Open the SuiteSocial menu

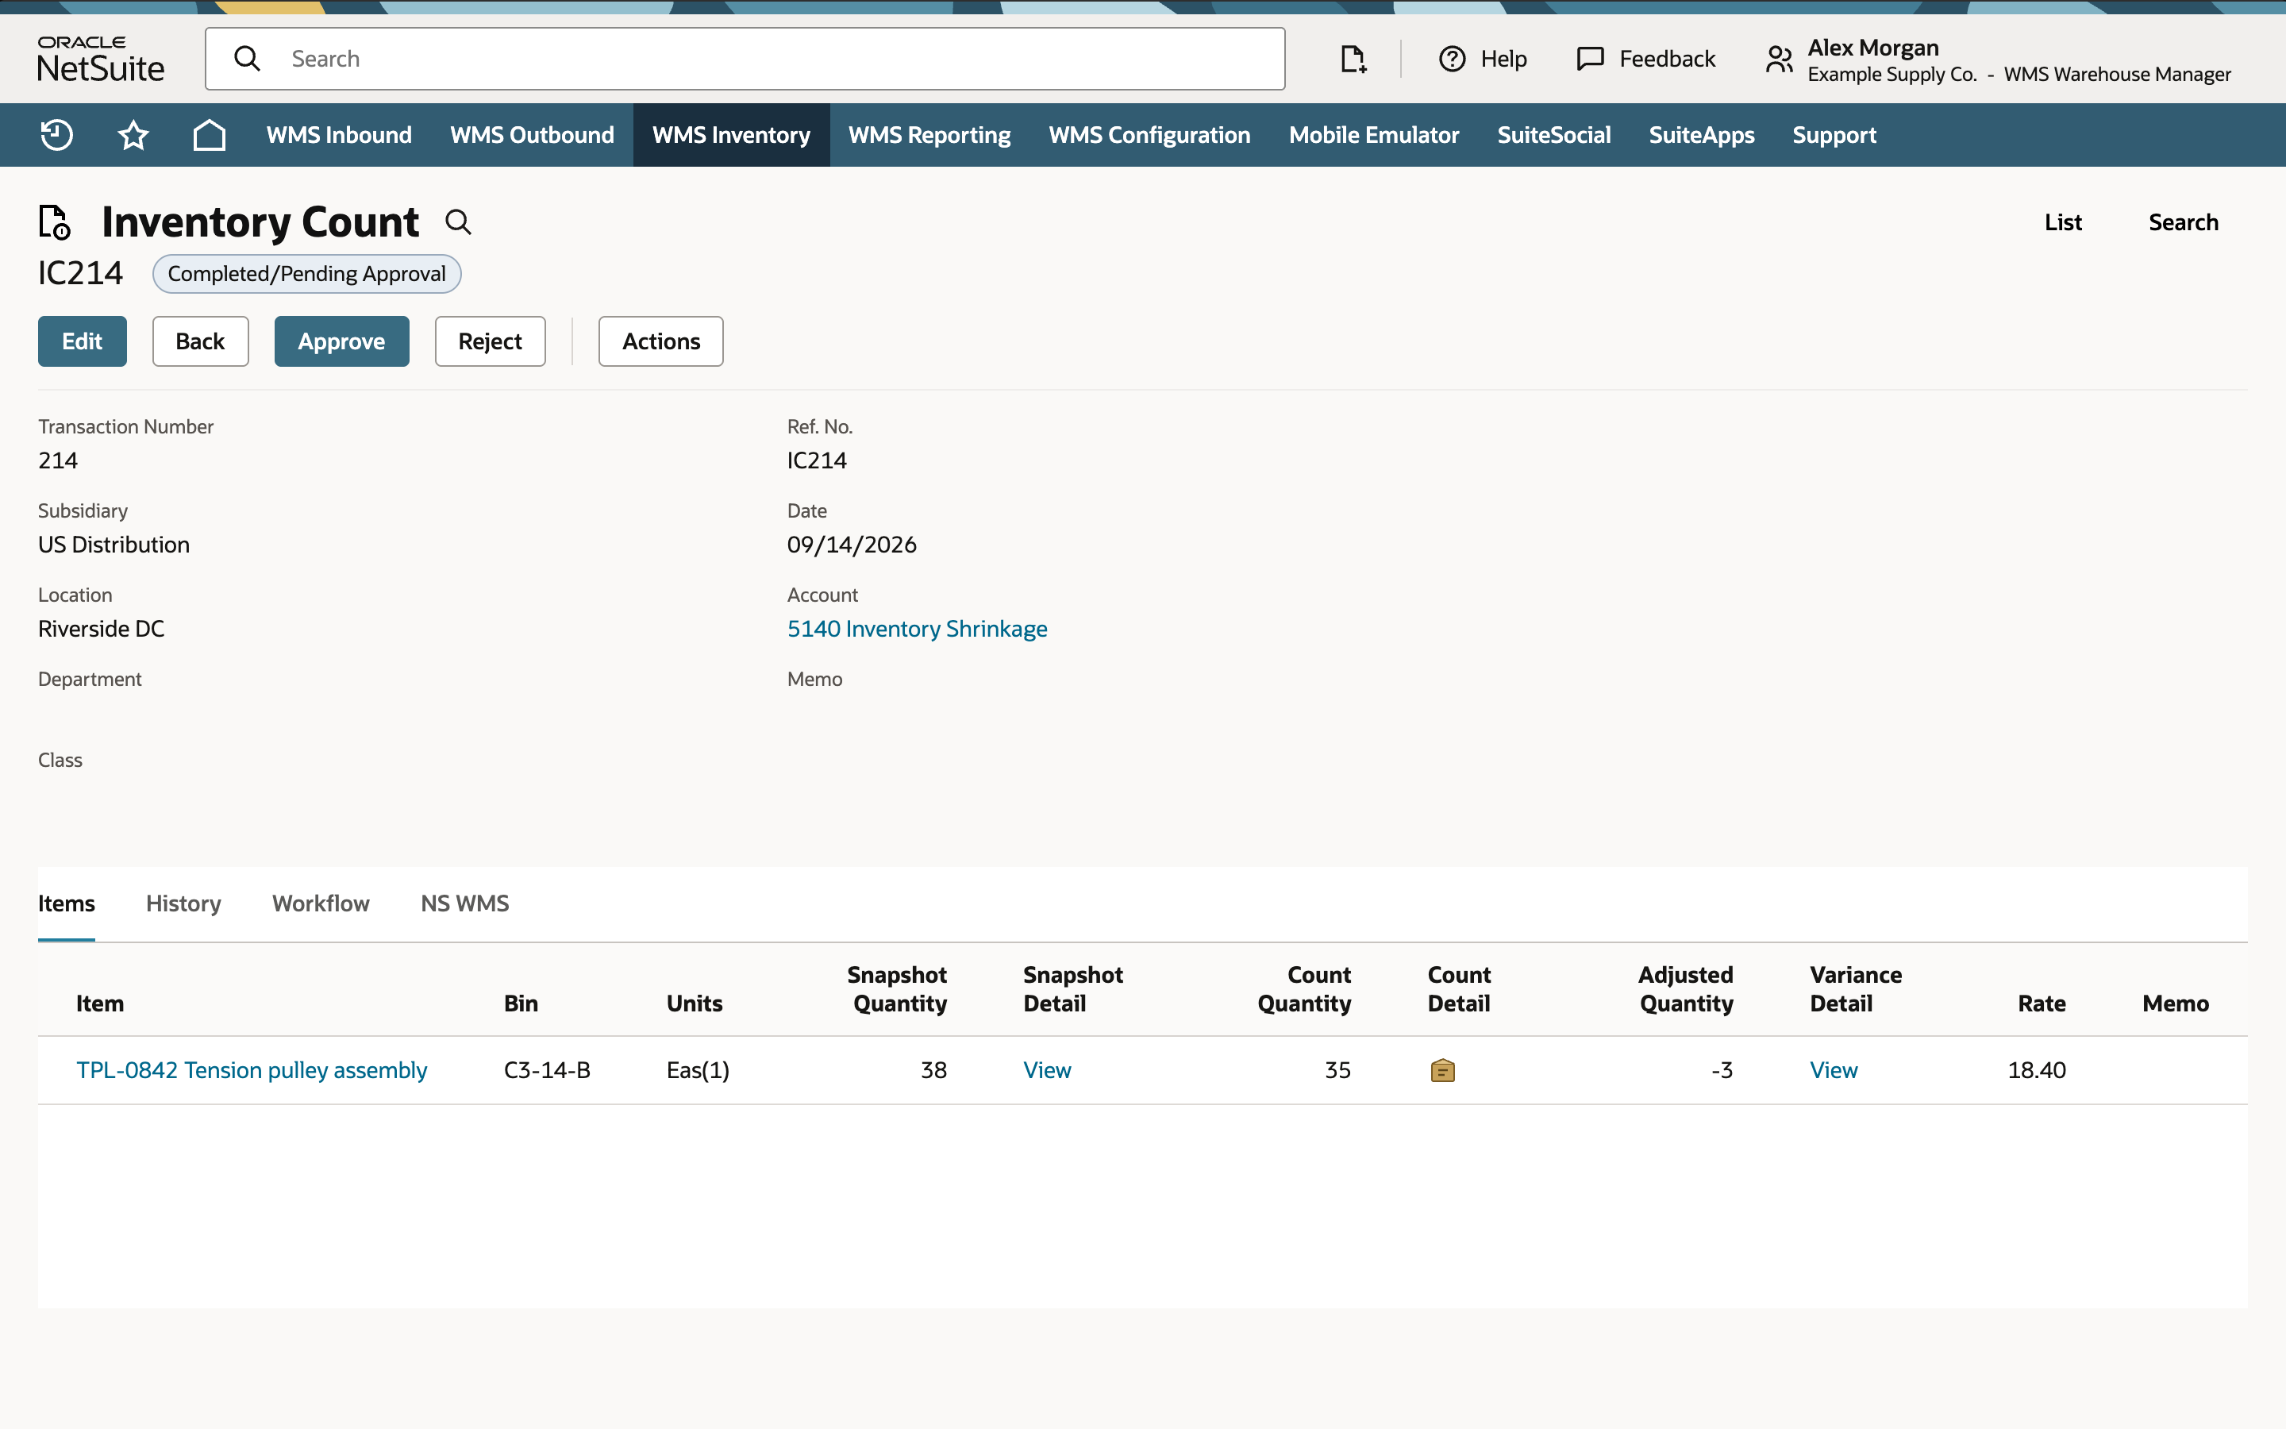tap(1554, 135)
